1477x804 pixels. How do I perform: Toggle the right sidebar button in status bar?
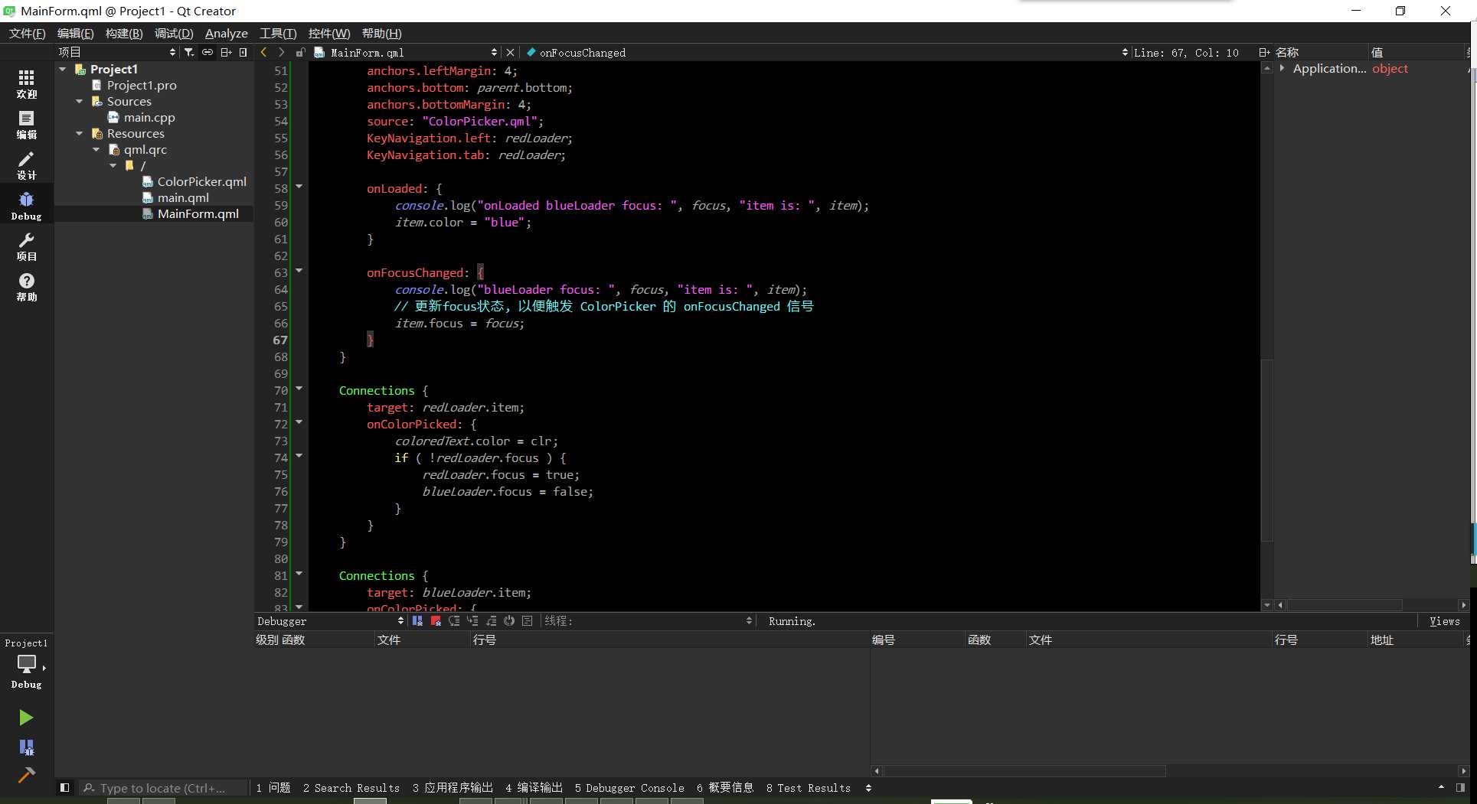(1460, 787)
